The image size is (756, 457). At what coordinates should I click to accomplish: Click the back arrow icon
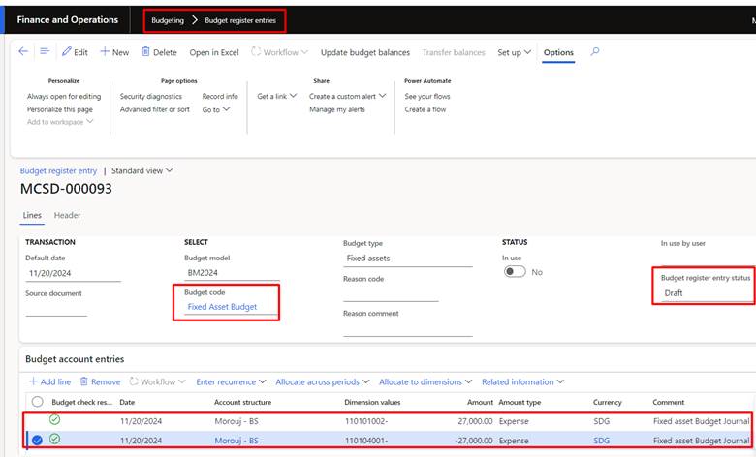tap(23, 51)
